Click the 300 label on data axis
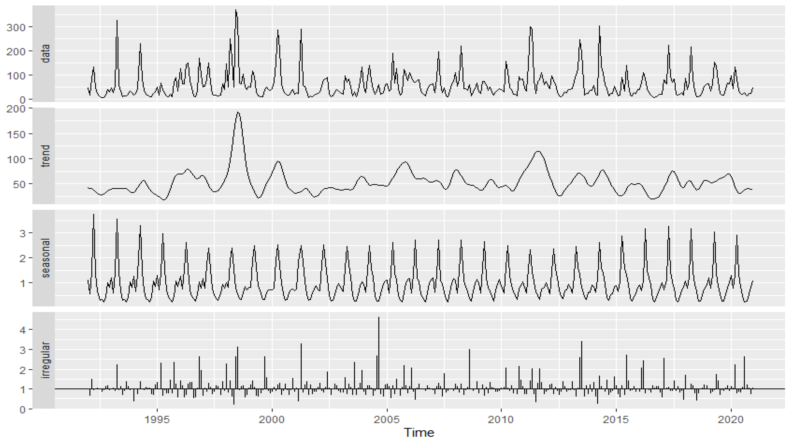The width and height of the screenshot is (792, 443). pos(15,27)
